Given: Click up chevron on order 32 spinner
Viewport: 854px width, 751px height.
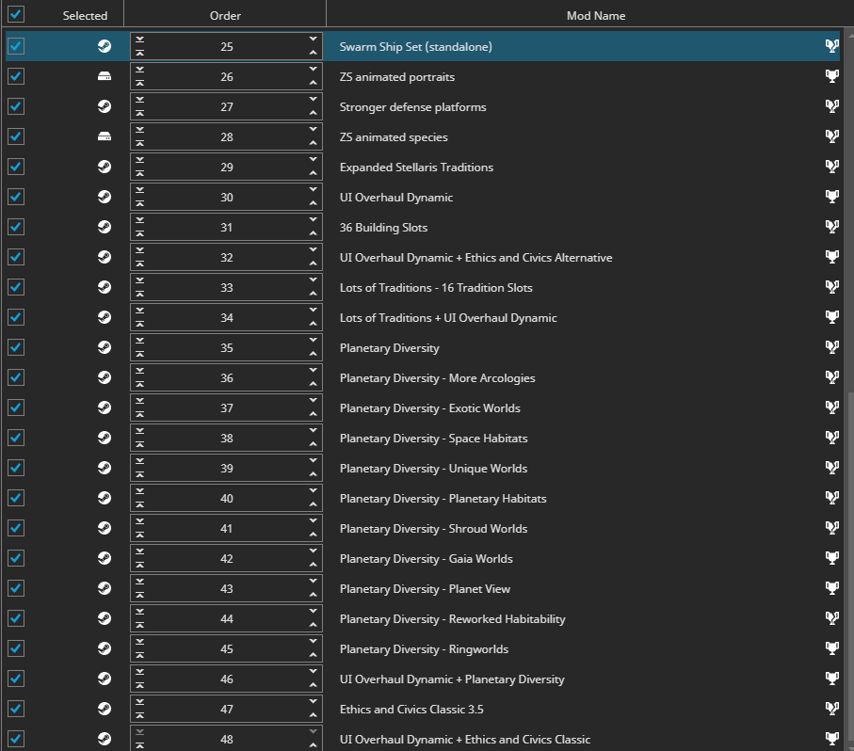Looking at the screenshot, I should click(x=313, y=264).
